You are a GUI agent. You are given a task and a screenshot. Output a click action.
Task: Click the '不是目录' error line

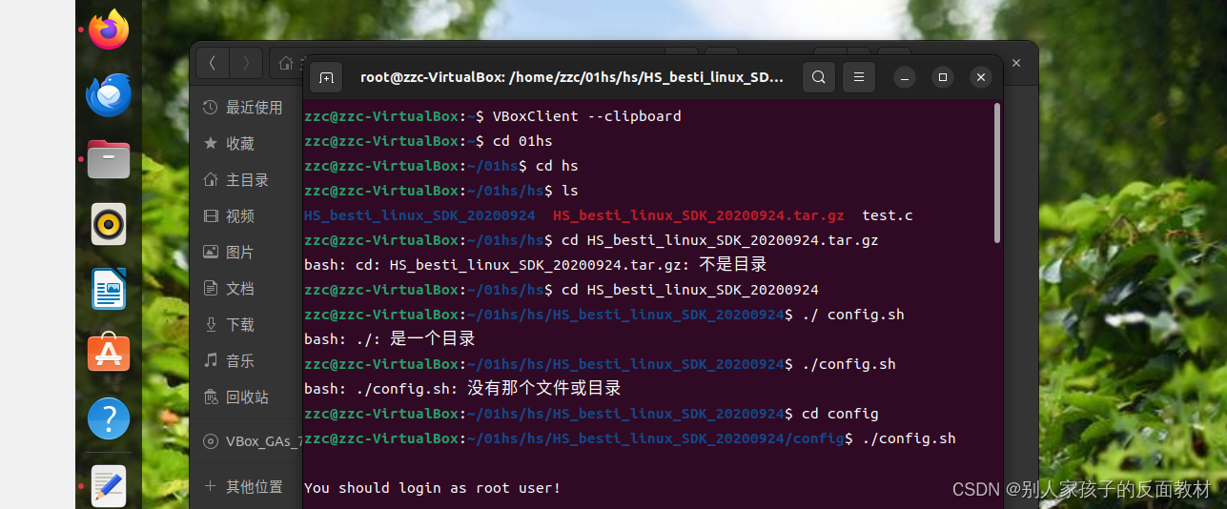coord(536,265)
